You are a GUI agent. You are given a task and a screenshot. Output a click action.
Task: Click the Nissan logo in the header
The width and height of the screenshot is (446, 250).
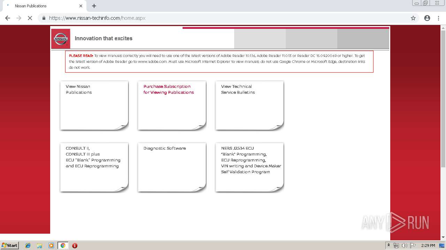(61, 39)
